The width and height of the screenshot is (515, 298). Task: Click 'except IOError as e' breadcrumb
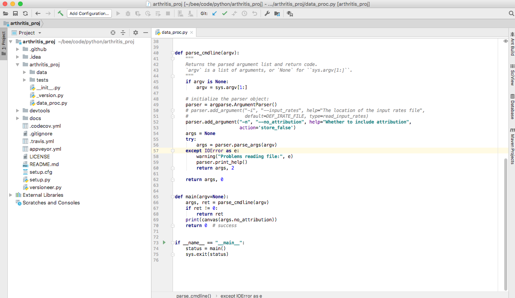[241, 296]
